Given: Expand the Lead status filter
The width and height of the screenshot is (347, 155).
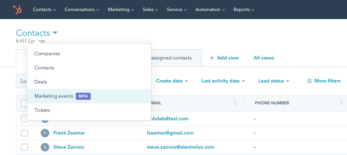Looking at the screenshot, I should tap(274, 81).
